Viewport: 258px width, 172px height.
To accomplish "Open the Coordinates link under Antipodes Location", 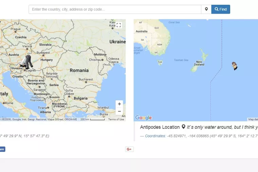I will coord(155,136).
